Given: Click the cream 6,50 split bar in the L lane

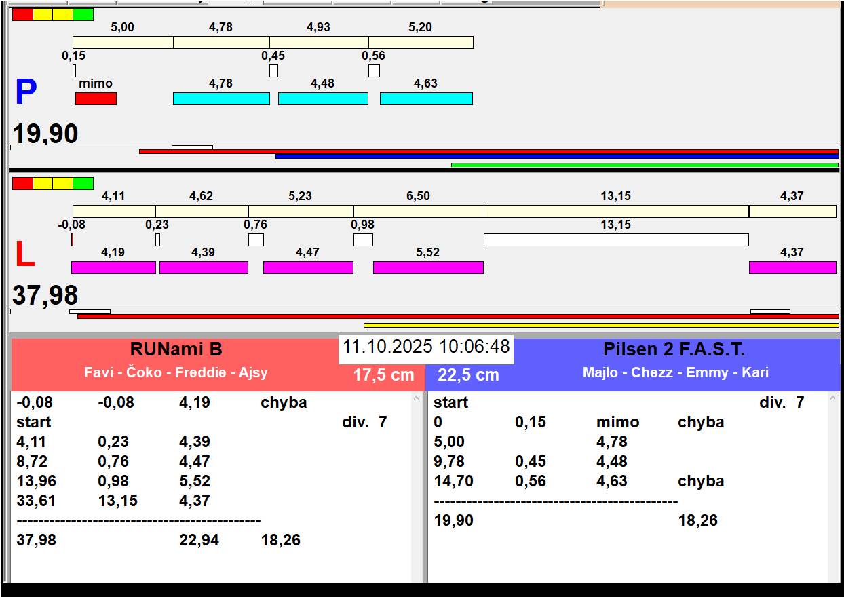Looking at the screenshot, I should click(419, 211).
